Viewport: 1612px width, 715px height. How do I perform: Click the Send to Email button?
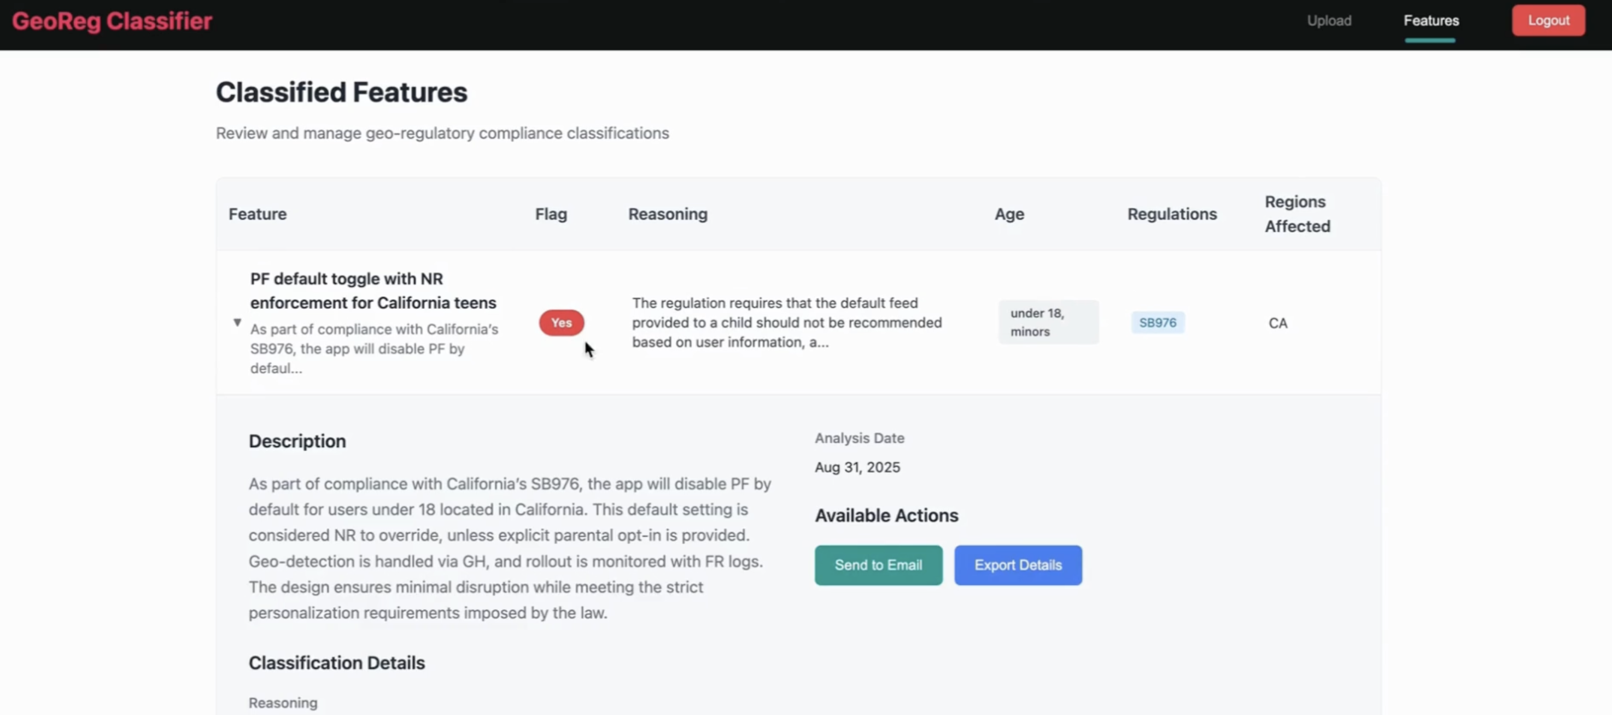(878, 565)
